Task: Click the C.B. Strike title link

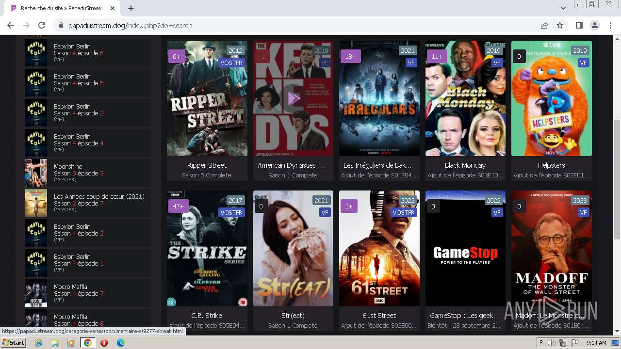Action: [207, 316]
